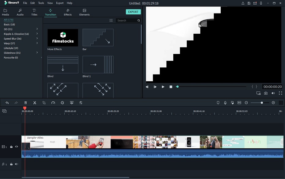
Task: Open the Tools menu
Action: pos(41,3)
